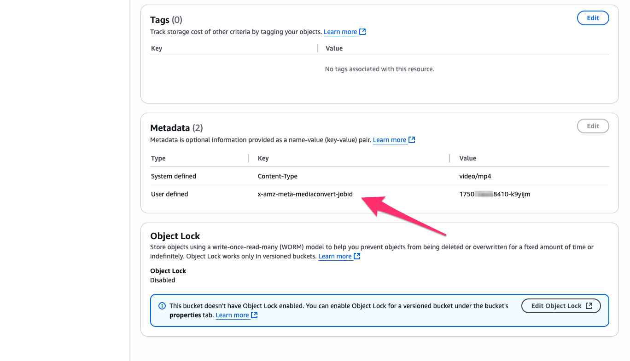Click the Edit Object Lock button
Image resolution: width=630 pixels, height=361 pixels.
[561, 306]
